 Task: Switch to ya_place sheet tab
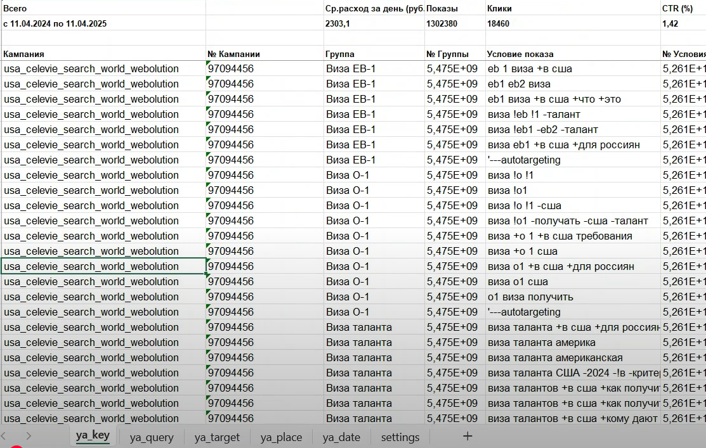tap(281, 437)
